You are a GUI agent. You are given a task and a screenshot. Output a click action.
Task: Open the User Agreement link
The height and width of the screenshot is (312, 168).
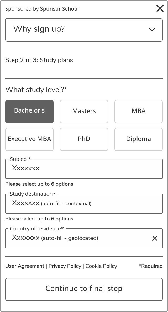25,266
